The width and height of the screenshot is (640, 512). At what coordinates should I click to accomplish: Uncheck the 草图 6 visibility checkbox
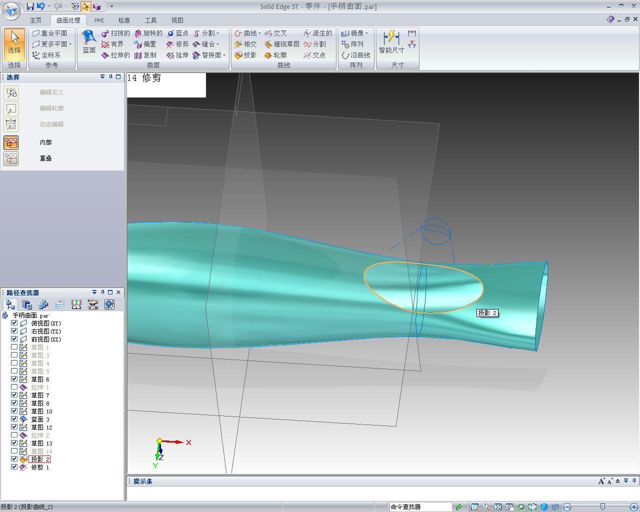point(14,379)
